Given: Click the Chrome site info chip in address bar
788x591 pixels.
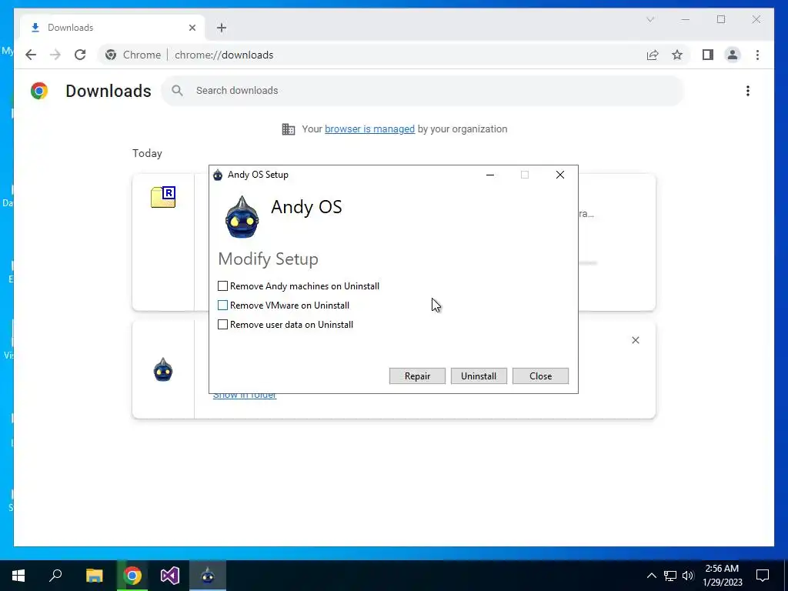Looking at the screenshot, I should tap(133, 55).
